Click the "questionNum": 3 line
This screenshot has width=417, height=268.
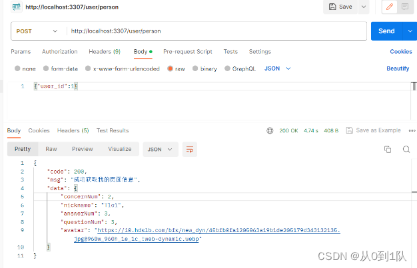tap(89, 222)
